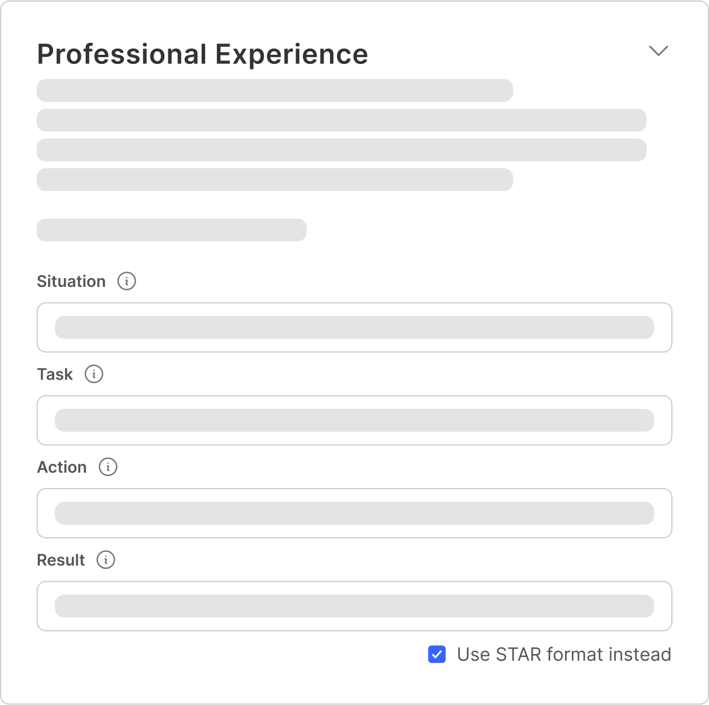Click the fourth placeholder line of the description
Image resolution: width=709 pixels, height=705 pixels.
click(275, 180)
